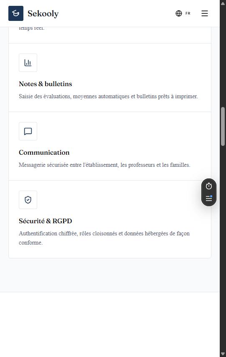This screenshot has width=226, height=357.
Task: Click the Notes & bulletins description text
Action: click(108, 96)
